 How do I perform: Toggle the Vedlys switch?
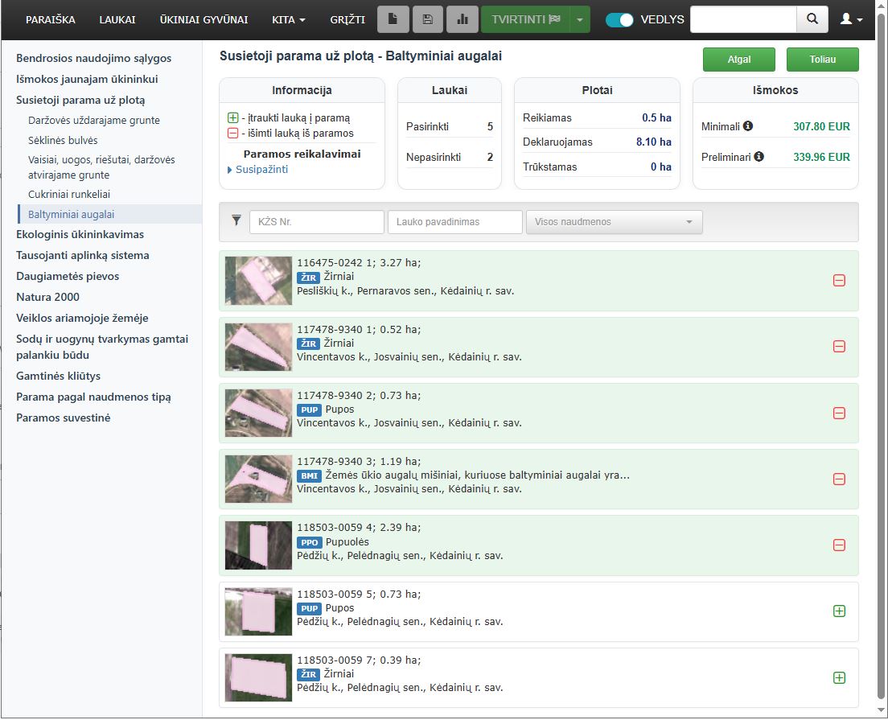point(619,20)
